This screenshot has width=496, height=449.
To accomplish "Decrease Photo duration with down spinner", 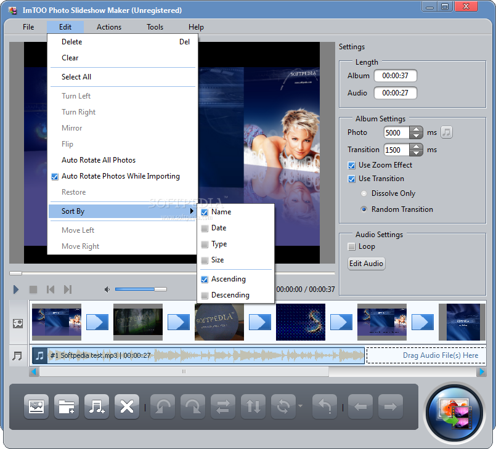I will (x=416, y=136).
